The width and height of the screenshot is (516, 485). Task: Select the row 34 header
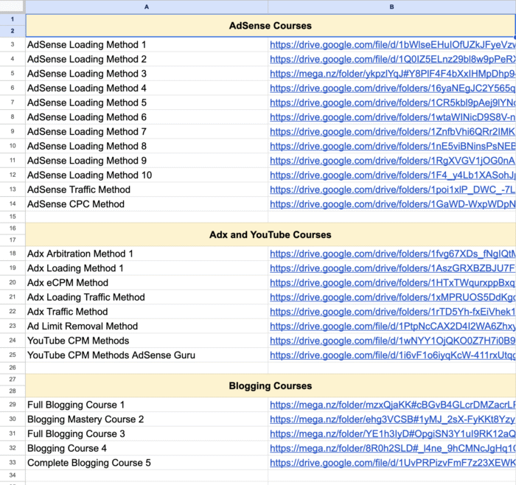pos(13,475)
